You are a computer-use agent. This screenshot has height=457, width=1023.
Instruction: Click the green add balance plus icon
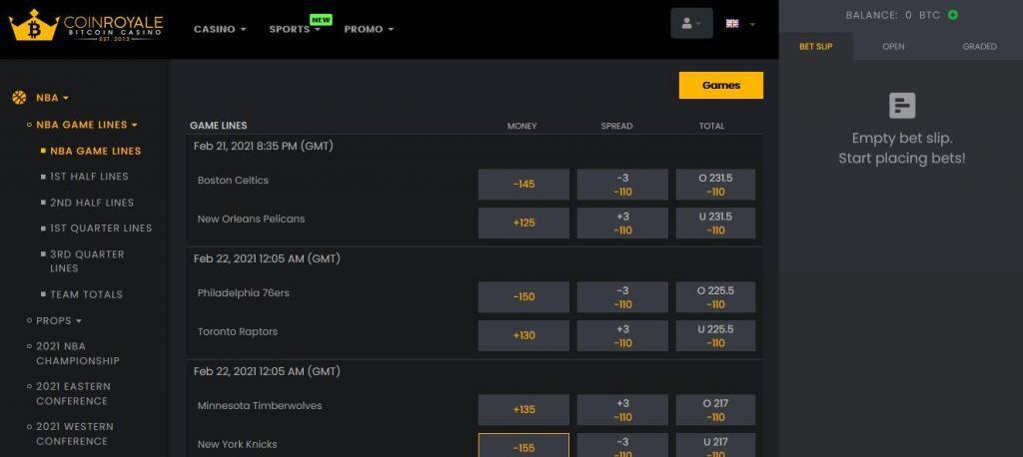pyautogui.click(x=952, y=14)
